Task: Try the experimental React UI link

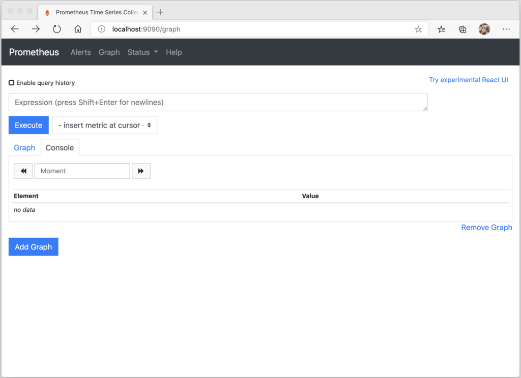Action: pyautogui.click(x=468, y=80)
